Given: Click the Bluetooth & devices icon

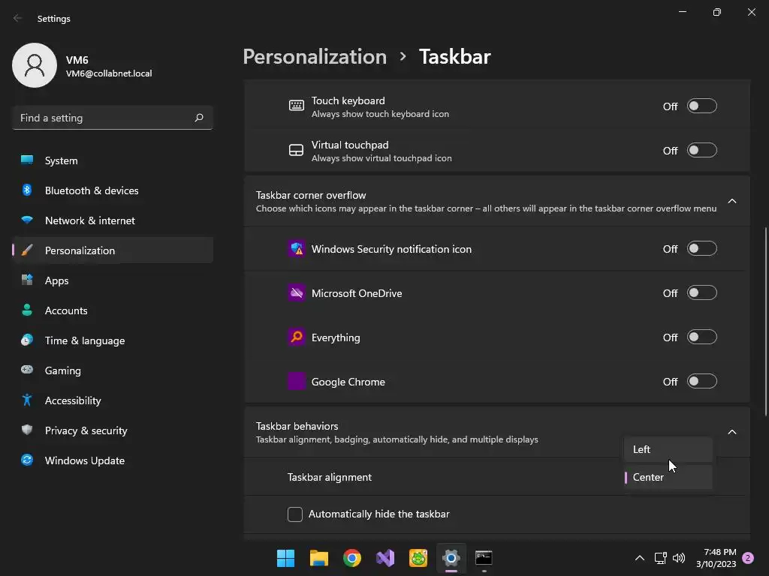Looking at the screenshot, I should 27,190.
